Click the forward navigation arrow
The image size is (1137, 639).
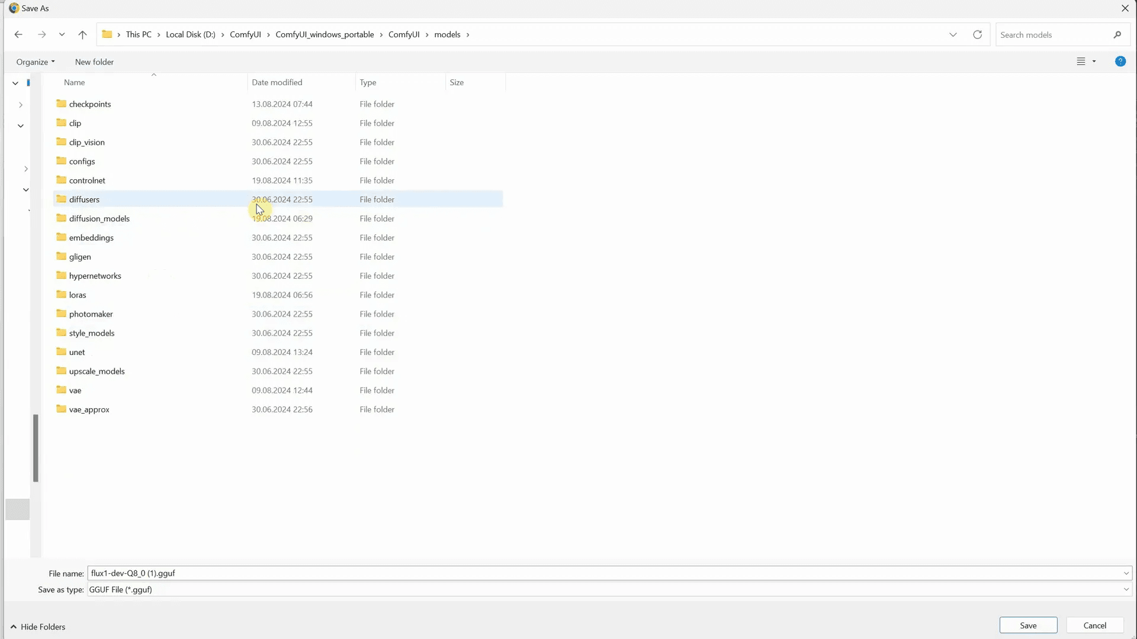tap(41, 34)
